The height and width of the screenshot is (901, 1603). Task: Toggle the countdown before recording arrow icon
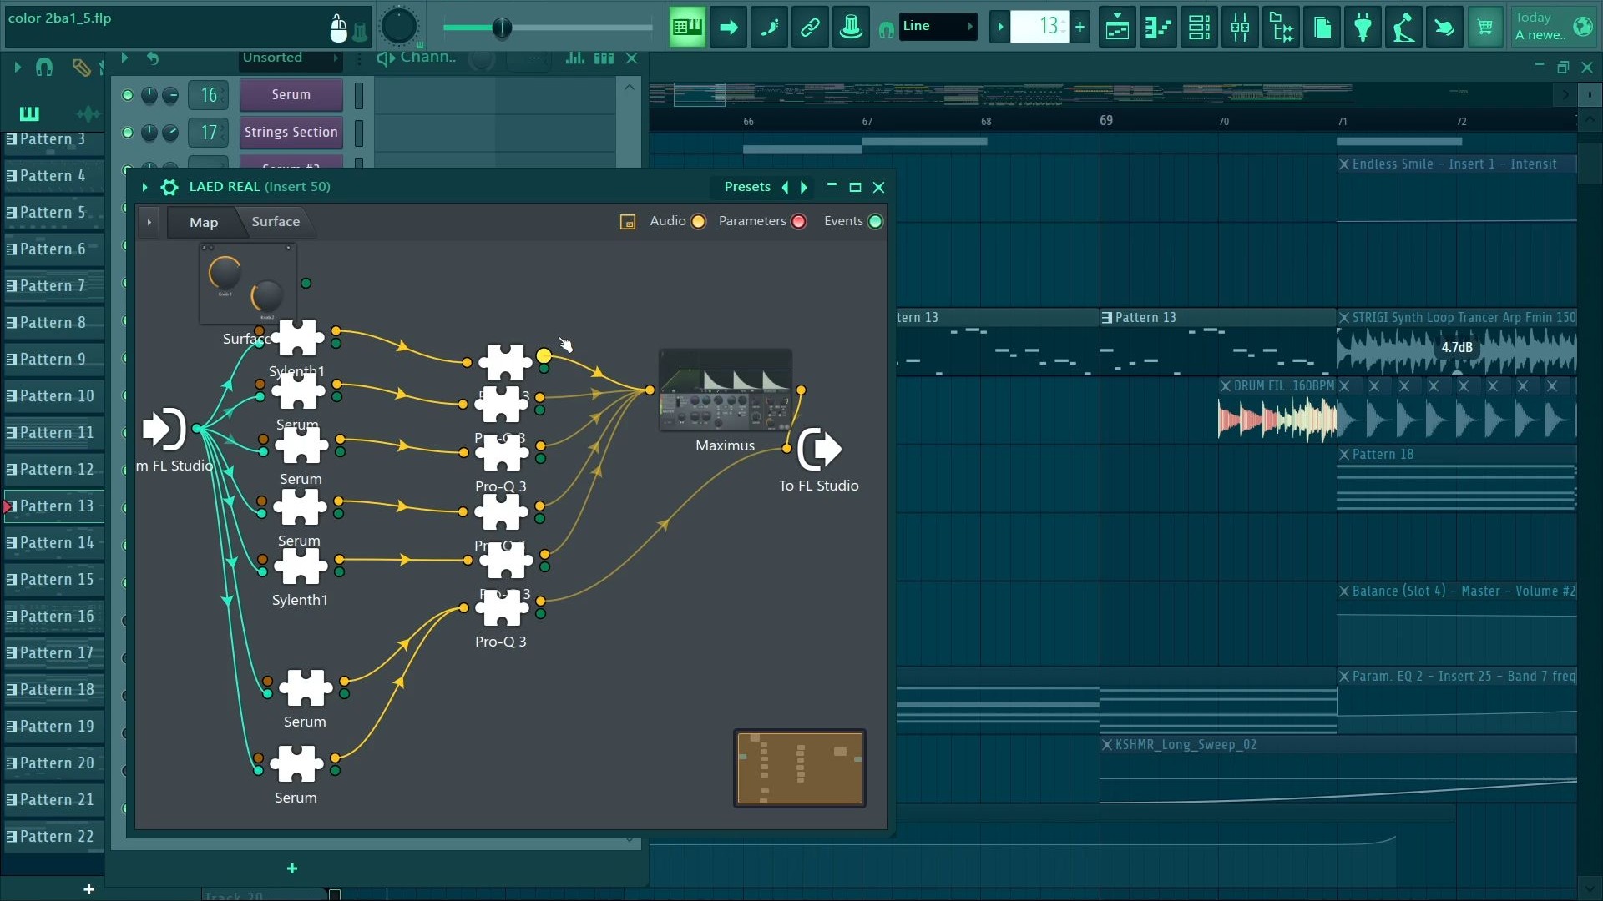(x=729, y=27)
